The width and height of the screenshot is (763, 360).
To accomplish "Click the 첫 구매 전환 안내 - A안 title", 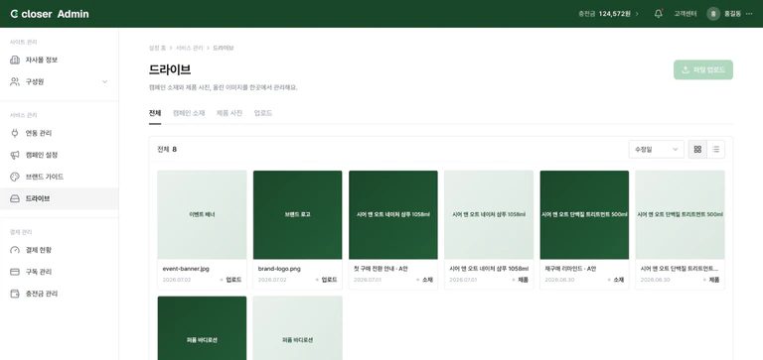I will pyautogui.click(x=381, y=269).
